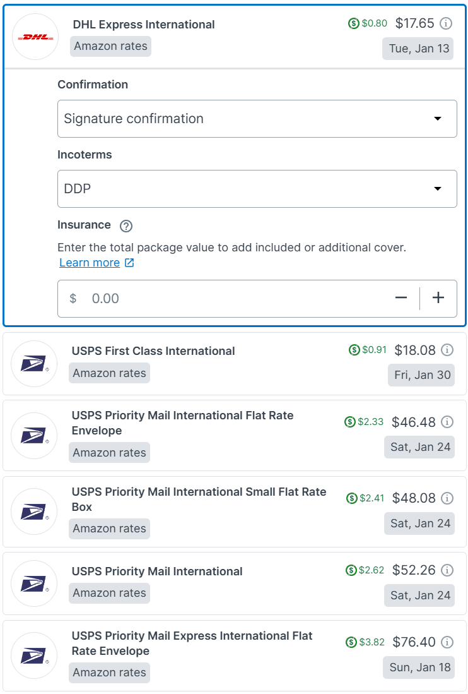Select USPS Priority Mail International Small Flat Rate Box
Viewport: 468px width, 694px height.
199,499
